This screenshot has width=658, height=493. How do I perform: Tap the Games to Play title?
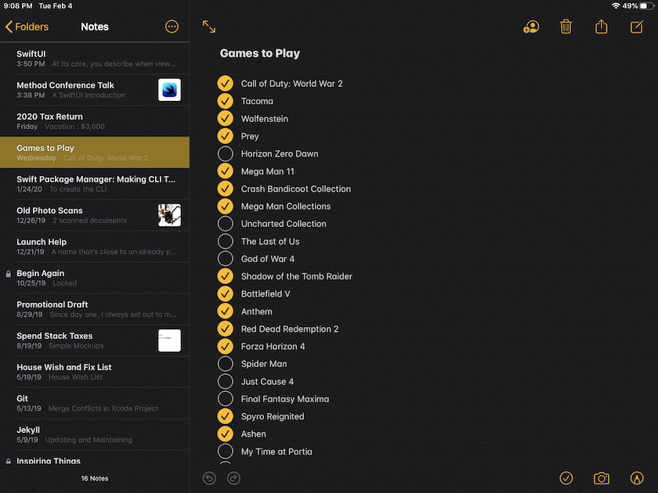260,54
